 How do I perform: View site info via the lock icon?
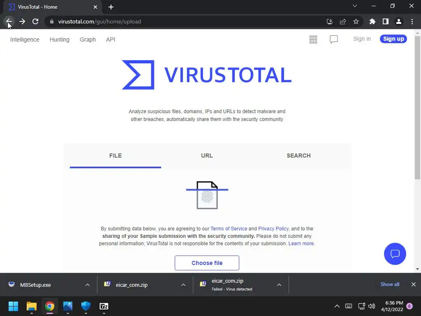(52, 21)
